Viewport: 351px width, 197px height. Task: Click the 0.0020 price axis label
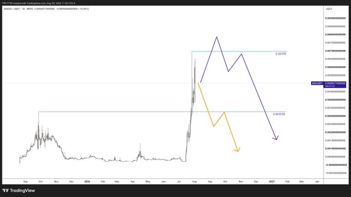point(335,133)
